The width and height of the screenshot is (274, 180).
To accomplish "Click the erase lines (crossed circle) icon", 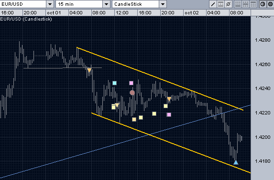I will (228, 4).
